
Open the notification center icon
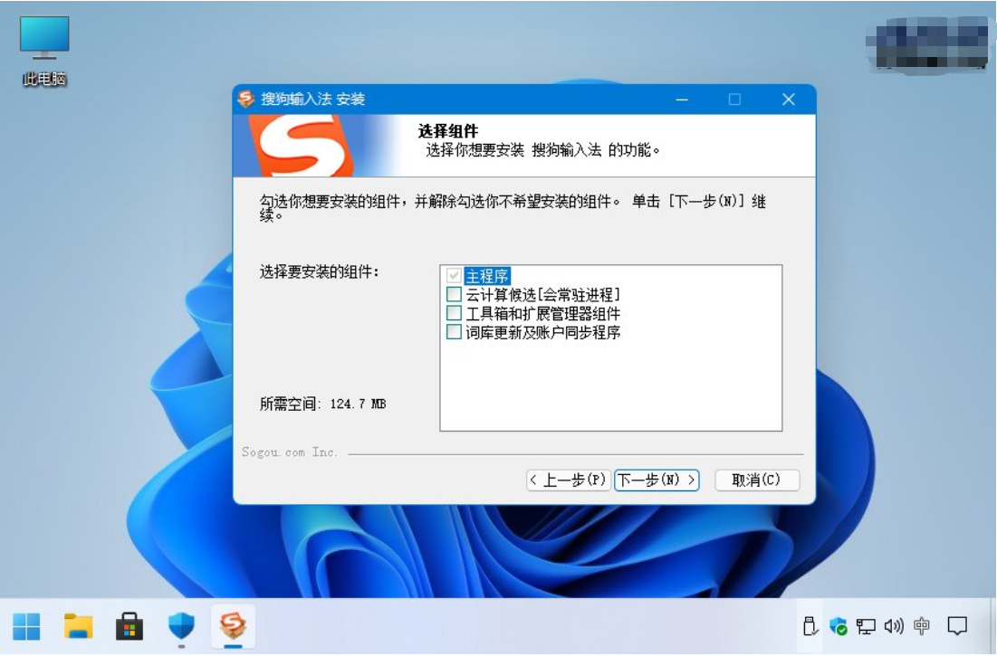[957, 626]
